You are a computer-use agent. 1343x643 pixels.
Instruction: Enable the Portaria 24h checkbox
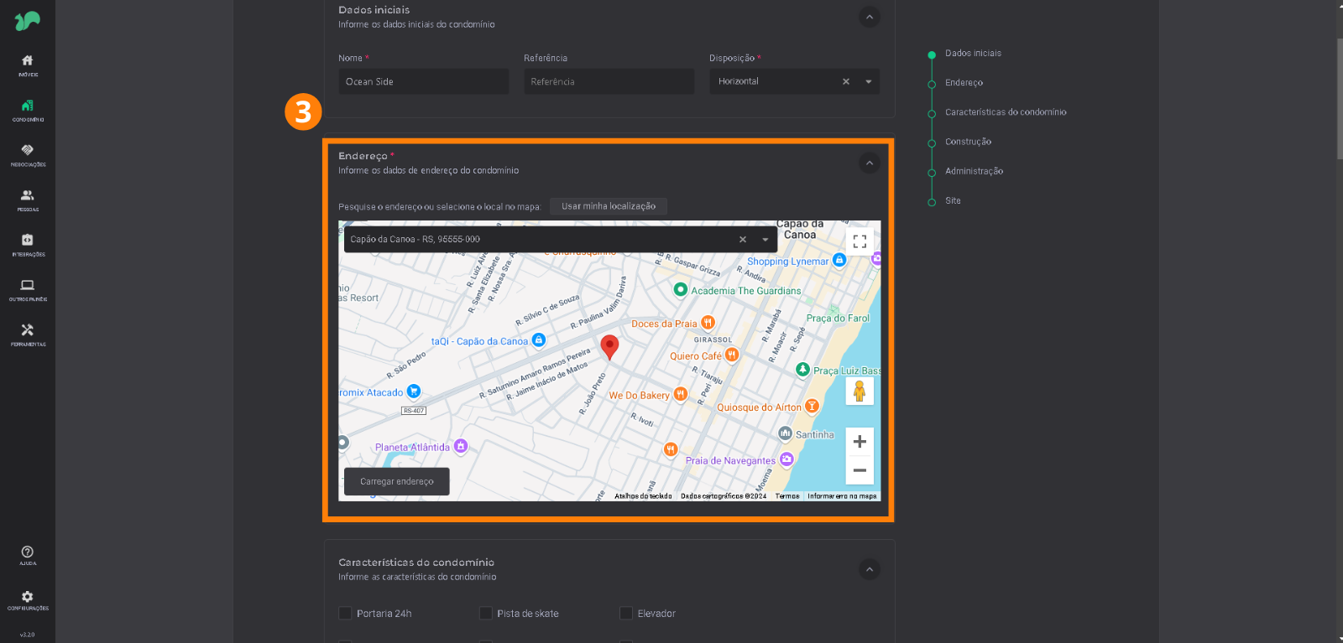[x=345, y=613]
